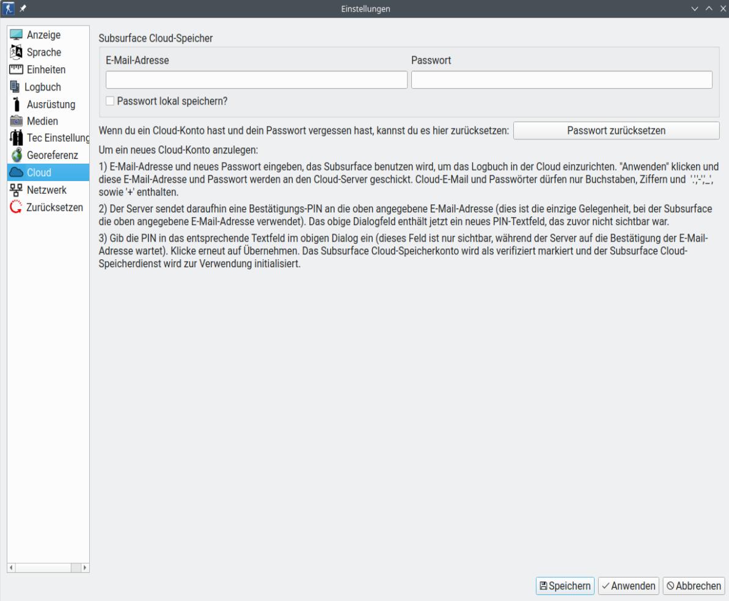
Task: Cancel with the Abbrechen button
Action: tap(694, 586)
